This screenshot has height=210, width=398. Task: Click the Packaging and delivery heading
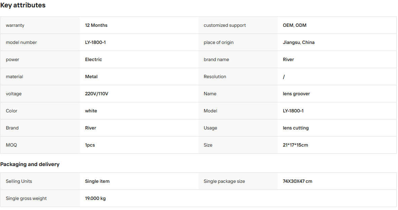pos(30,164)
